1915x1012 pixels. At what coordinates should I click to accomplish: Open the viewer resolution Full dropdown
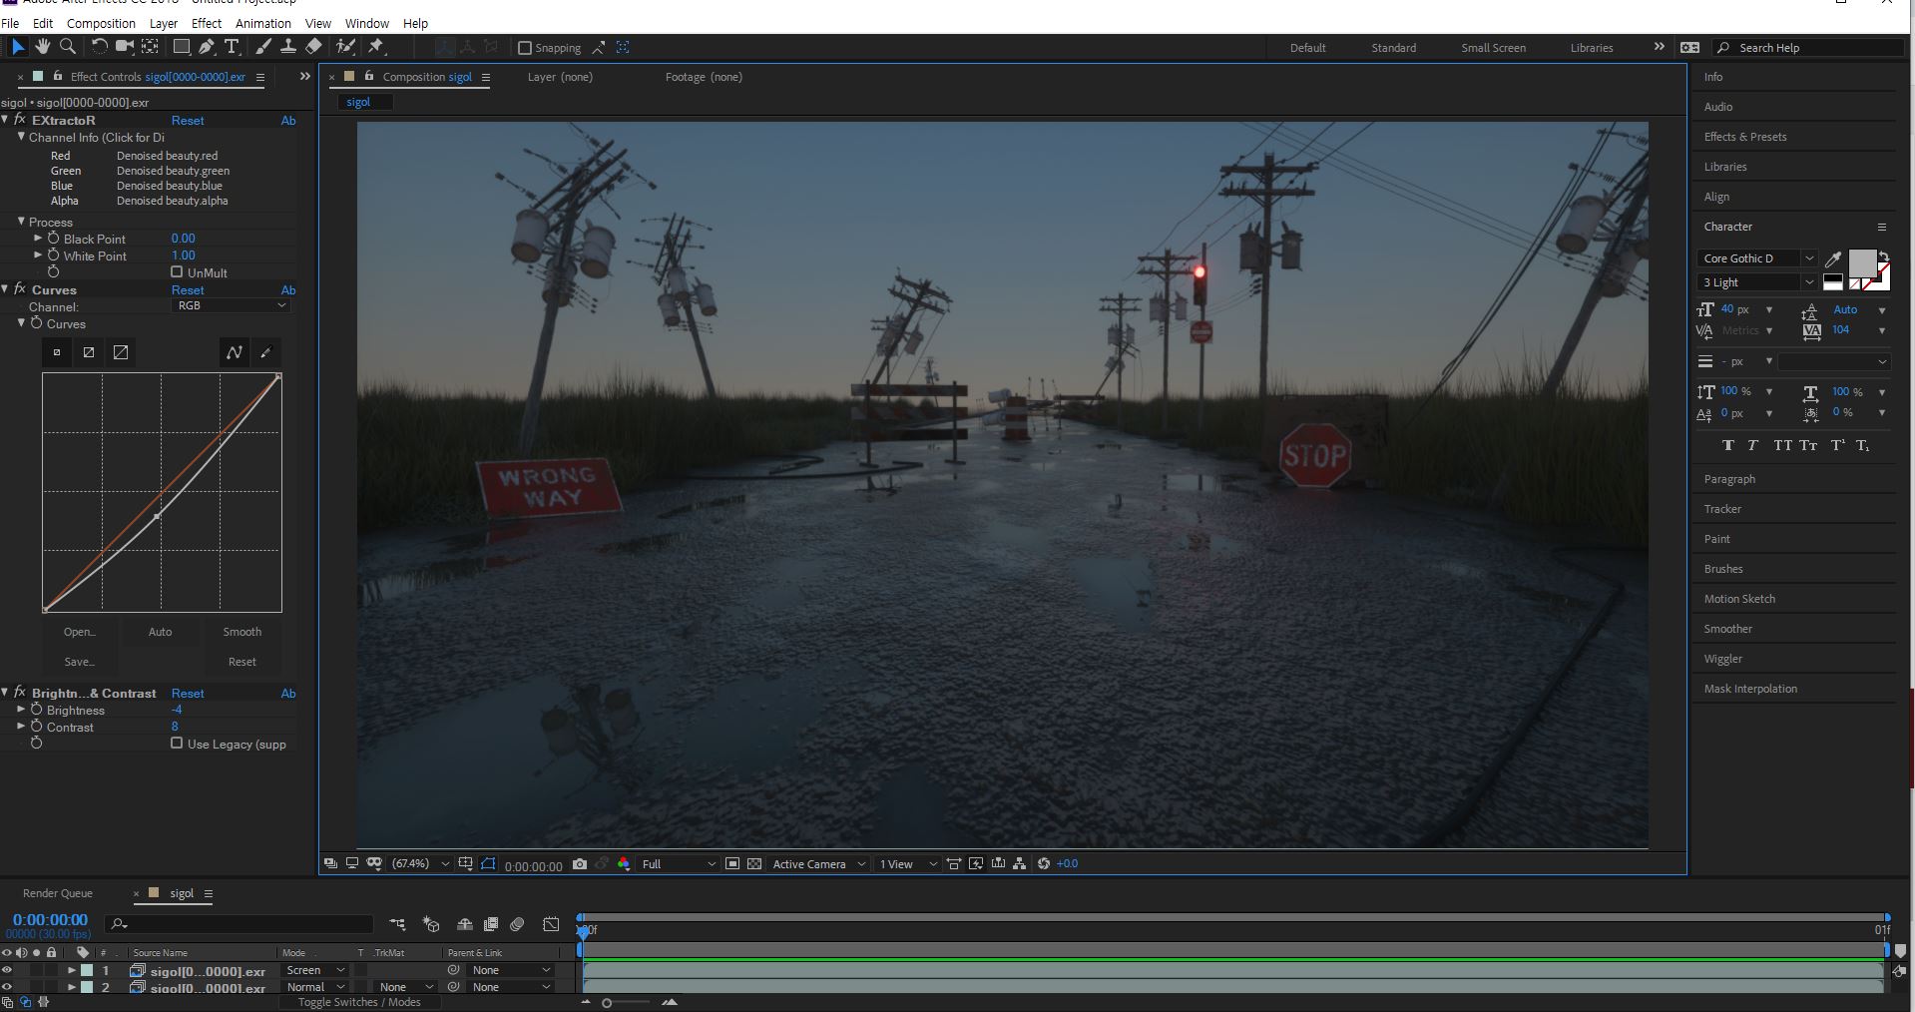679,864
